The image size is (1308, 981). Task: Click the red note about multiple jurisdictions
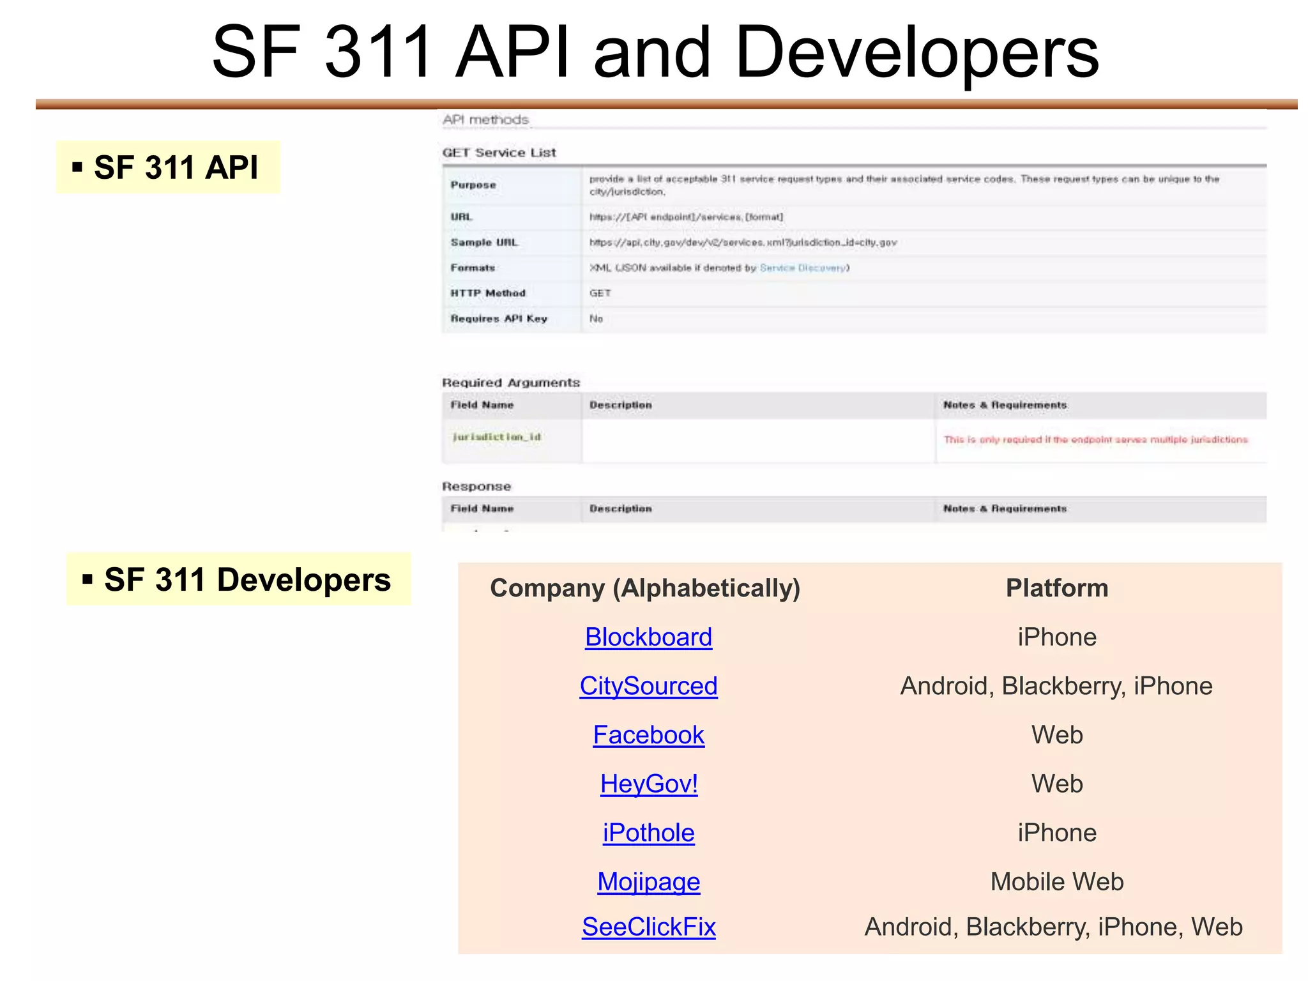pos(1095,439)
